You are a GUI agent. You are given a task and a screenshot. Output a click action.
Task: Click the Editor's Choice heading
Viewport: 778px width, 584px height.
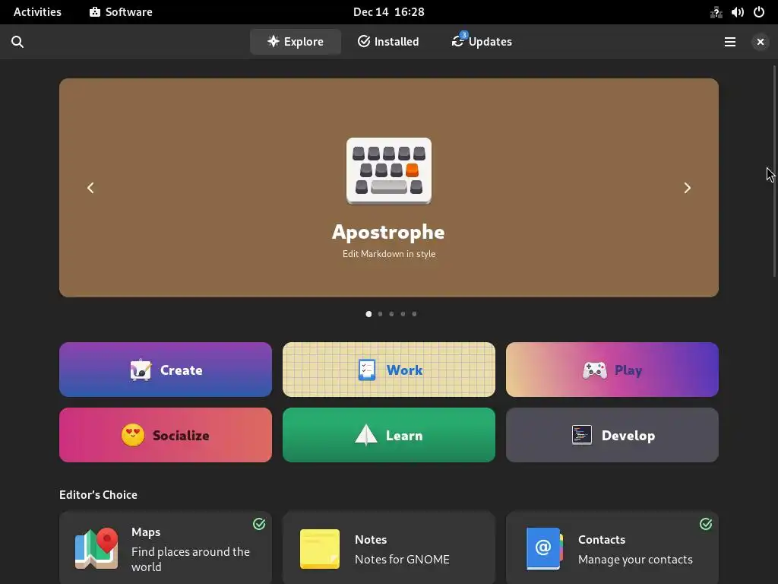click(98, 494)
